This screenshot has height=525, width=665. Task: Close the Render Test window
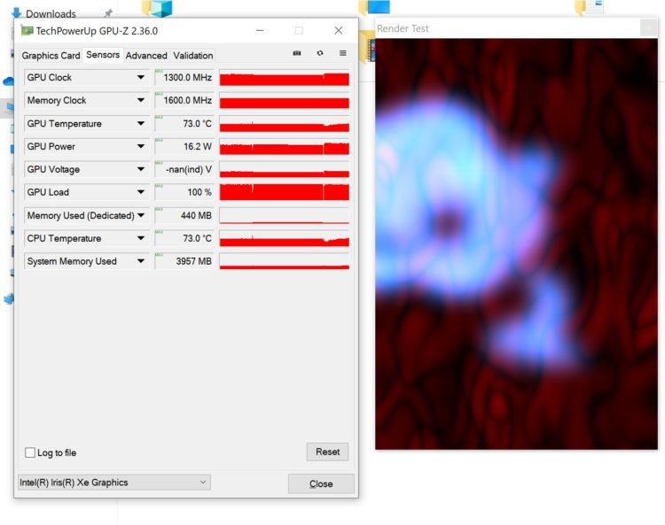(x=648, y=28)
